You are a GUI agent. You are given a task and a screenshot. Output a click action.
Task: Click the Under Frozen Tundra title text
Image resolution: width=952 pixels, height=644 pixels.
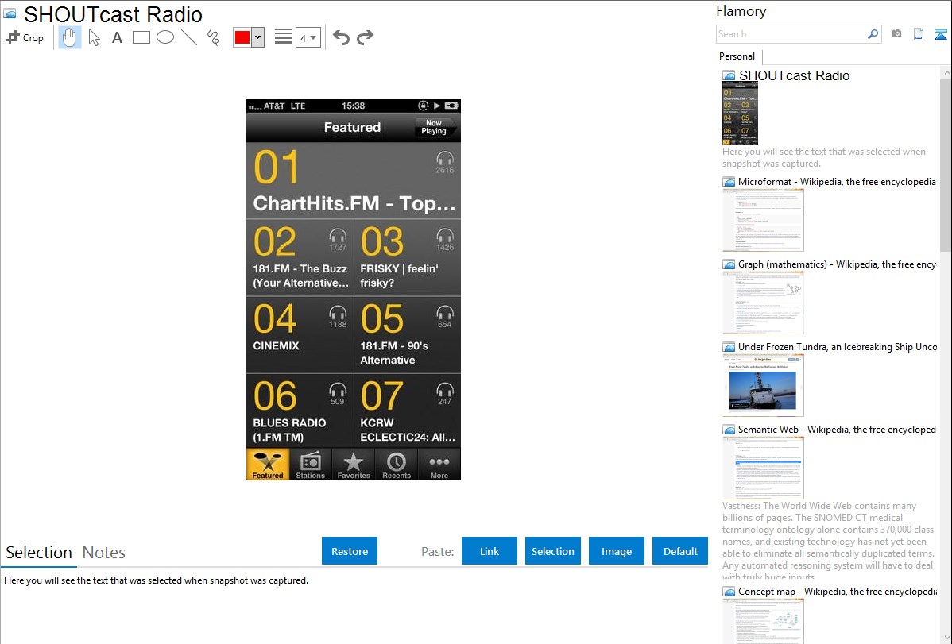coord(838,346)
